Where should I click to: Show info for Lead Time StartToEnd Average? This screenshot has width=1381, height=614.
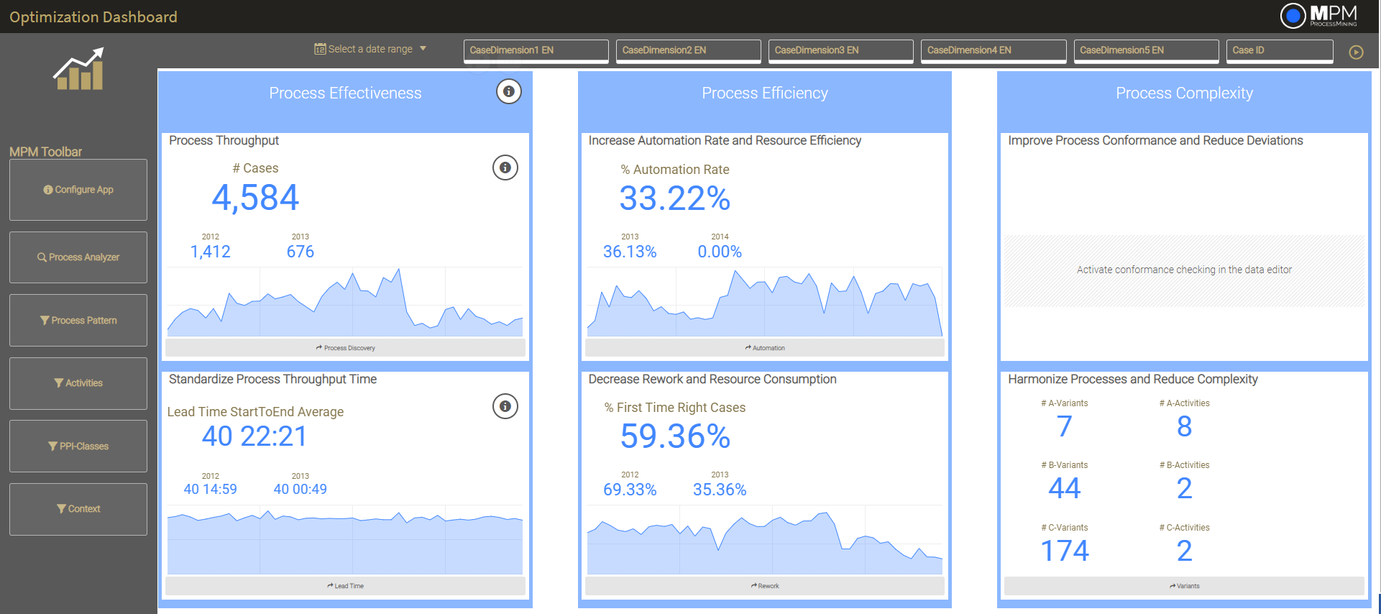[x=505, y=406]
